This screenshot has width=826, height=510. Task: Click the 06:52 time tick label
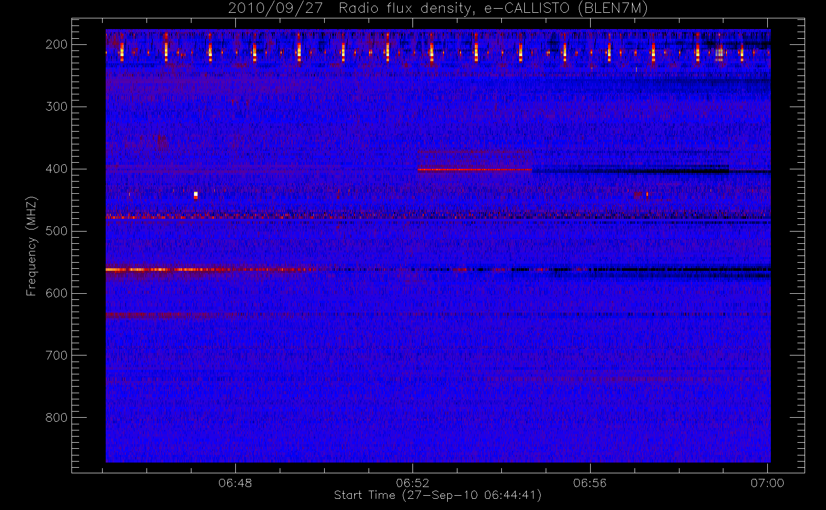(412, 483)
